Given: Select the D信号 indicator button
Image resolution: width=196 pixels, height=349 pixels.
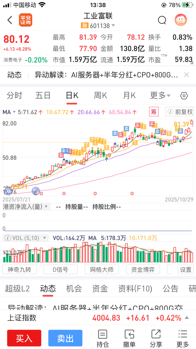Looking at the screenshot, I should pos(60,270).
